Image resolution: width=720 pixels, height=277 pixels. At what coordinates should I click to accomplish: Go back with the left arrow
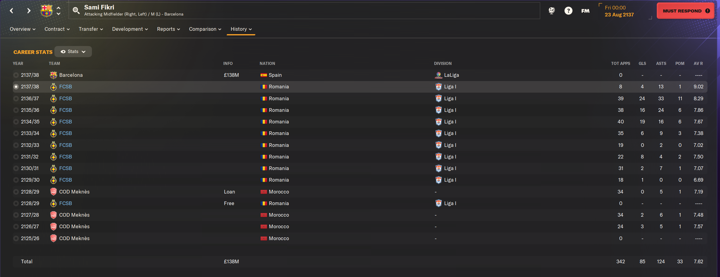11,11
